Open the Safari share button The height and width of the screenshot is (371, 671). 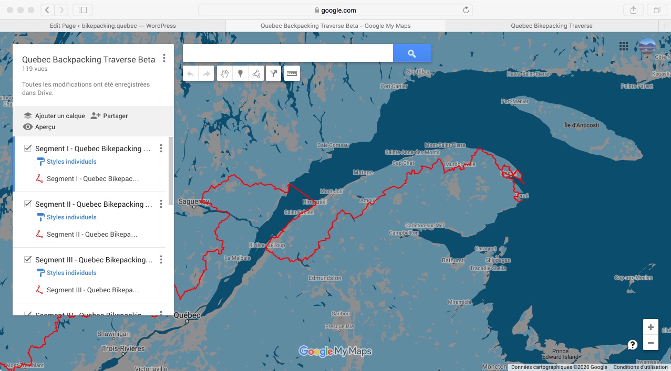point(633,10)
